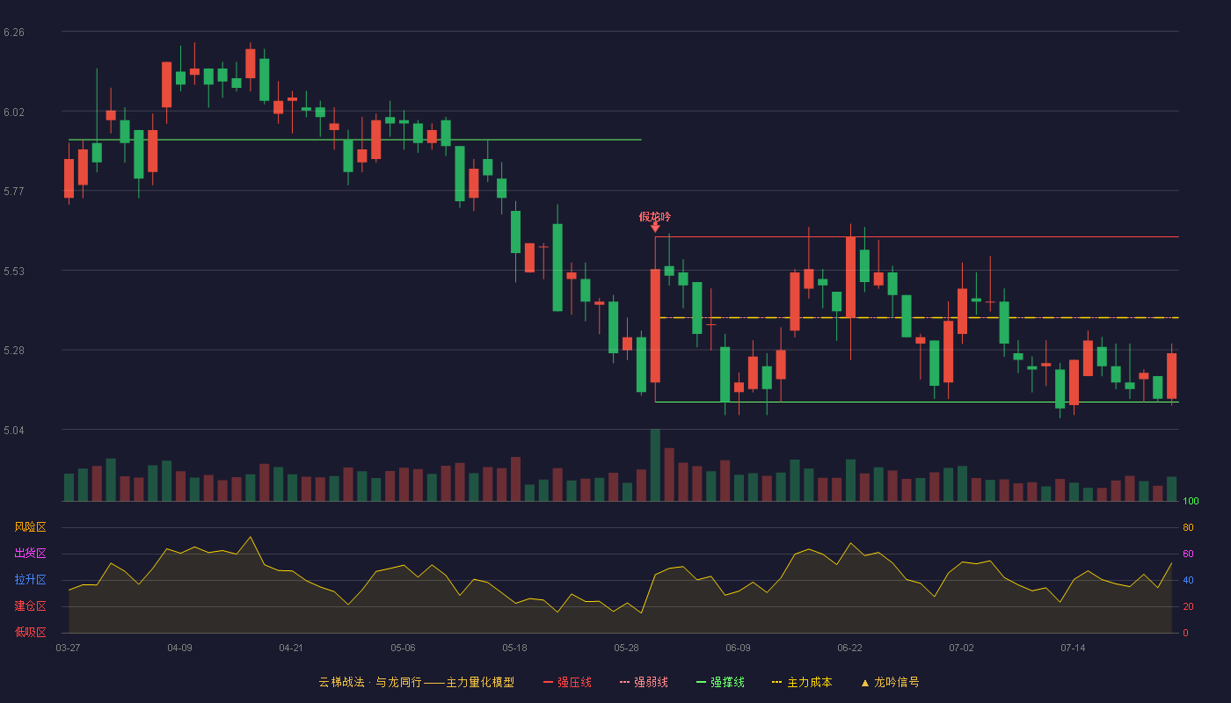Image resolution: width=1231 pixels, height=703 pixels.
Task: Click the 龙吟信号 triangle legend icon
Action: (x=865, y=683)
